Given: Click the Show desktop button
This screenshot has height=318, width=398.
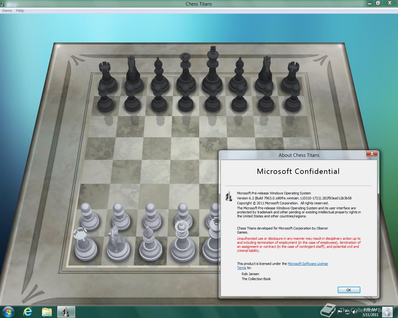Looking at the screenshot, I should click(396, 312).
